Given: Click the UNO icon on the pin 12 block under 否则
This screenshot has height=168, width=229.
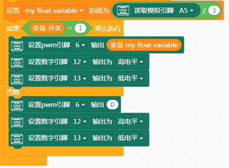Looking at the screenshot, I should pos(17,122).
